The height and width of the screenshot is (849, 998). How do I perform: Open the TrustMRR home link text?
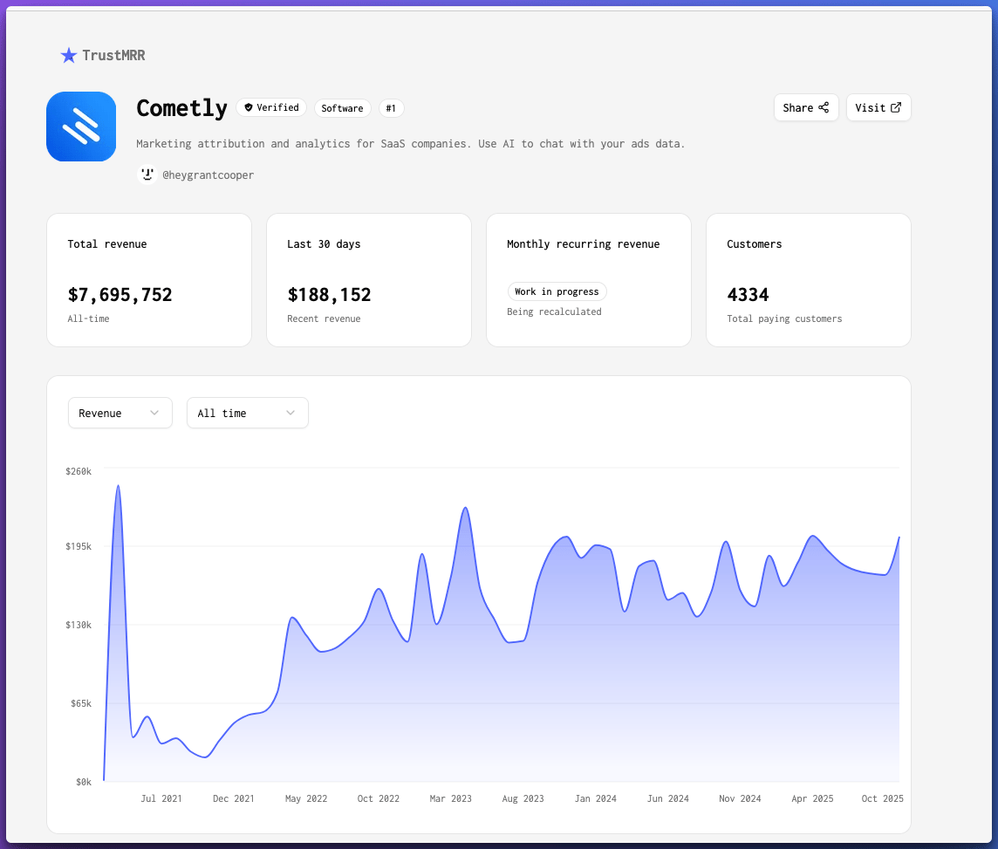(113, 55)
